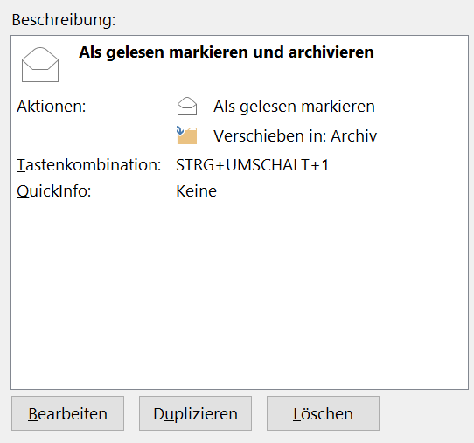Click the QuickInfo value 'Keine'

pyautogui.click(x=197, y=191)
